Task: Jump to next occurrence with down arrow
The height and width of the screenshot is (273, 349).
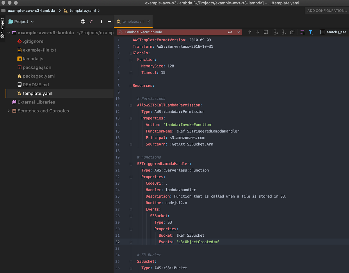Action: tap(258, 32)
